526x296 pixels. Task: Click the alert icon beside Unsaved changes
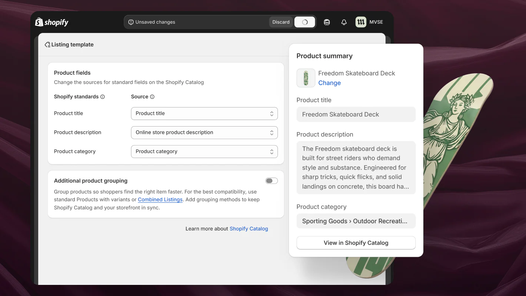coord(131,22)
